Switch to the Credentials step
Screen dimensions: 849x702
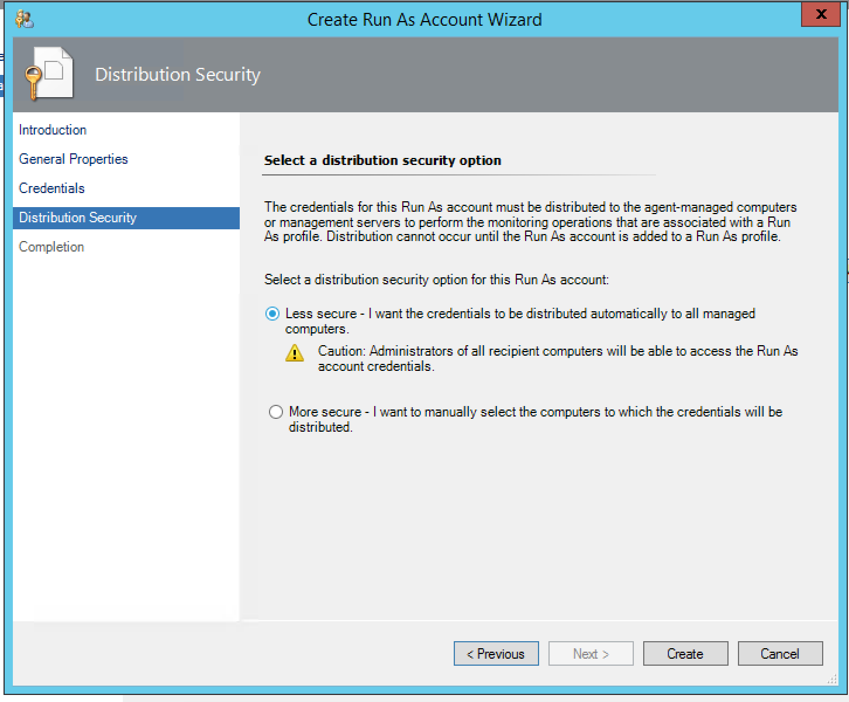pos(51,188)
